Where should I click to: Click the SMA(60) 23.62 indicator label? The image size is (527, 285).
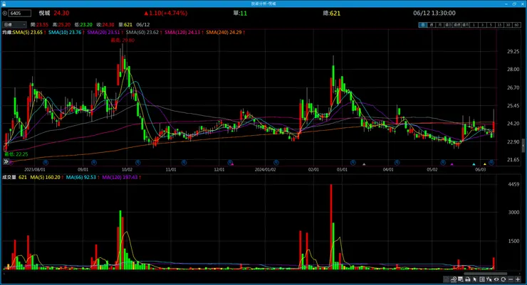pos(144,33)
